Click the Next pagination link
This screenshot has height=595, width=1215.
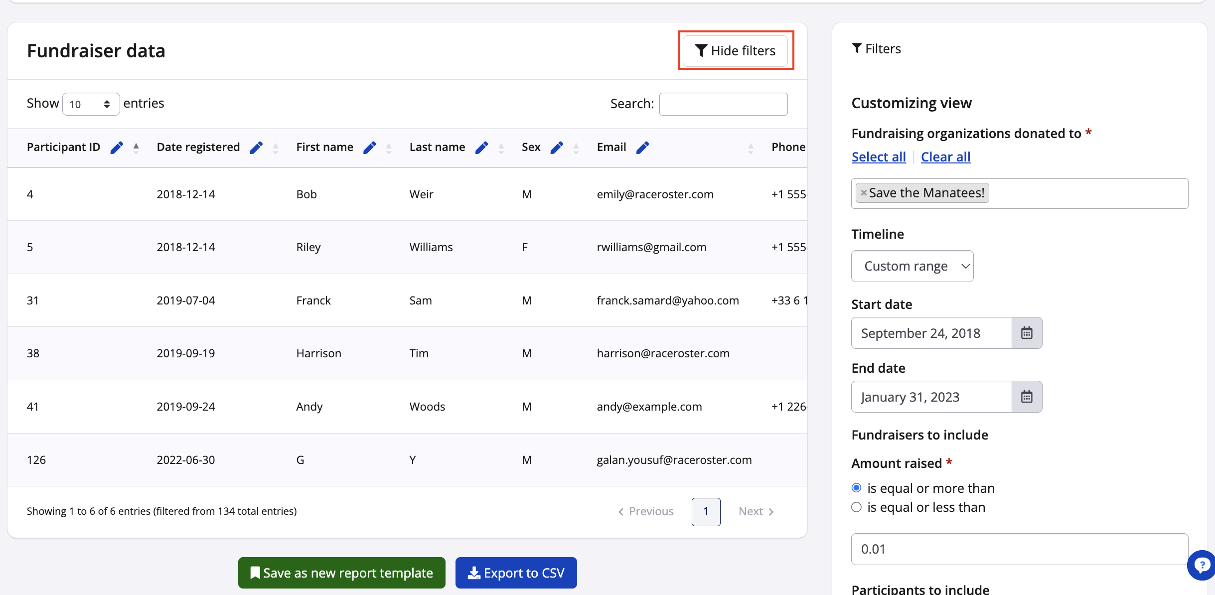coord(756,512)
